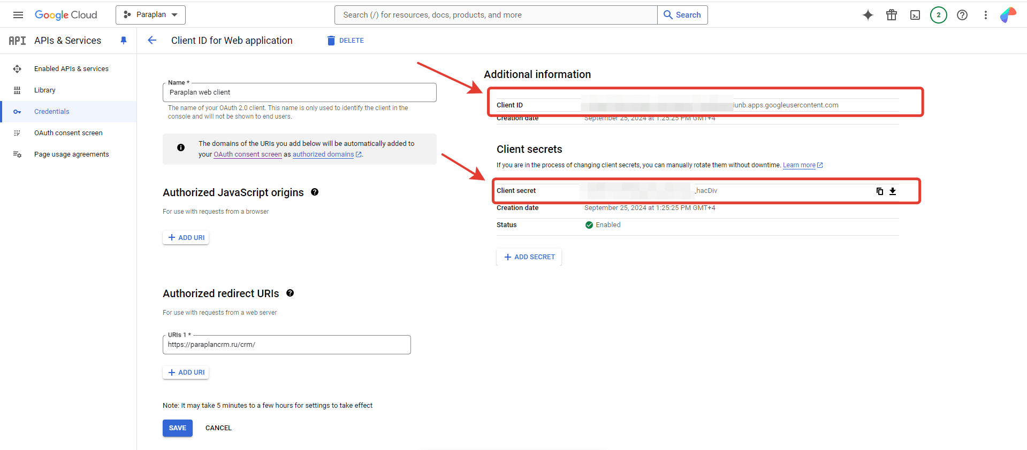Image resolution: width=1027 pixels, height=450 pixels.
Task: Open the three-dot settings menu
Action: (985, 15)
